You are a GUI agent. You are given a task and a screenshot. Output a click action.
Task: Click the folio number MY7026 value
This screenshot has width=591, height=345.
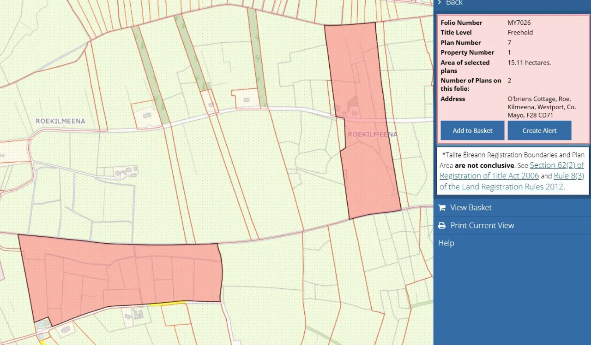click(x=520, y=23)
